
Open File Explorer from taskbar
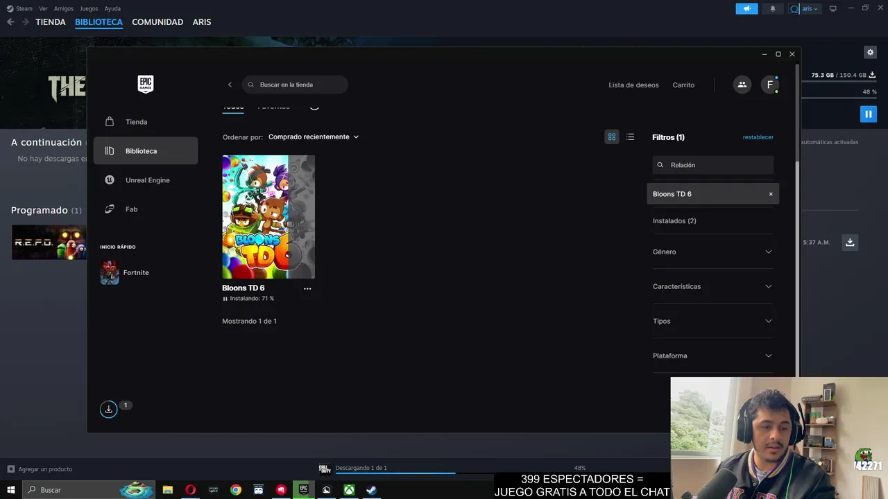tap(168, 490)
